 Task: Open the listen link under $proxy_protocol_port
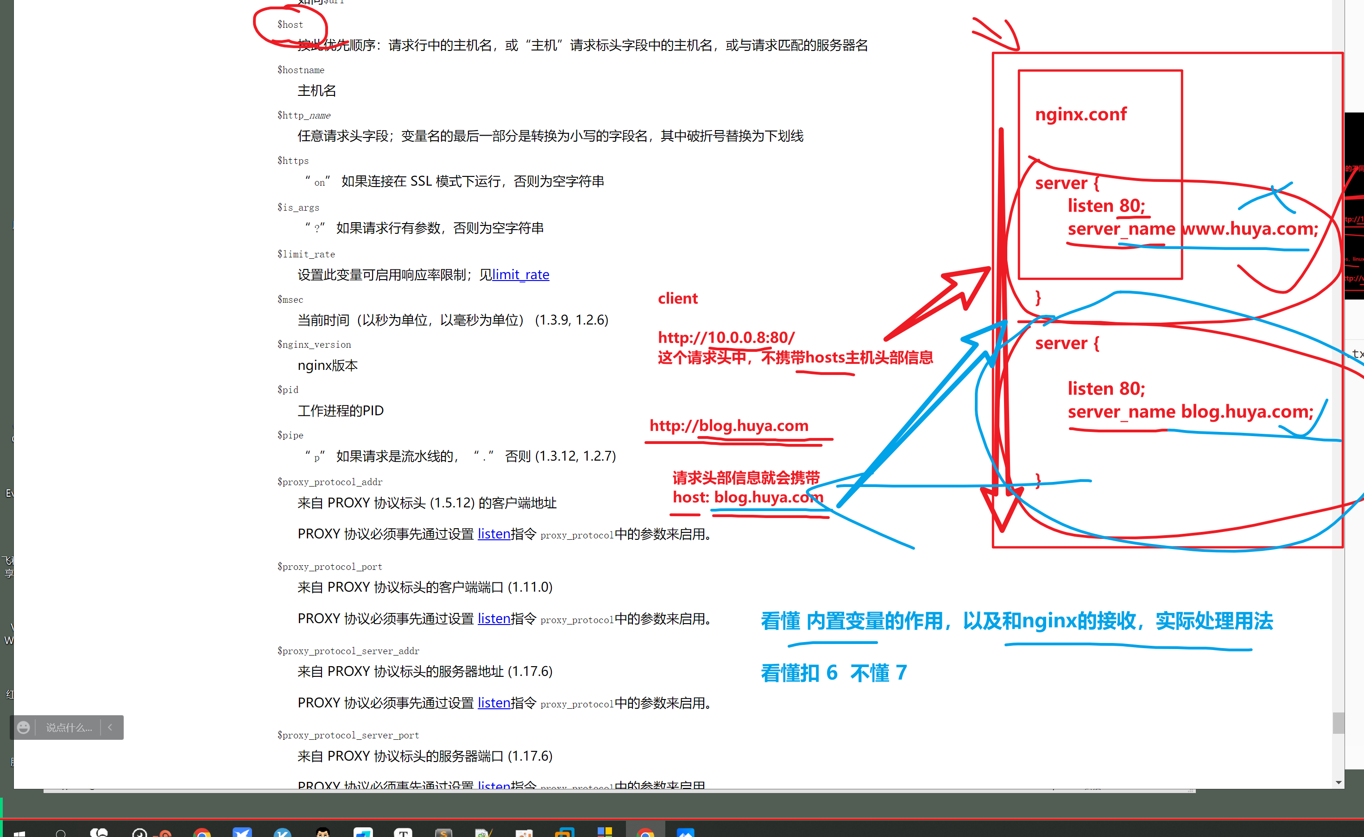coord(493,618)
